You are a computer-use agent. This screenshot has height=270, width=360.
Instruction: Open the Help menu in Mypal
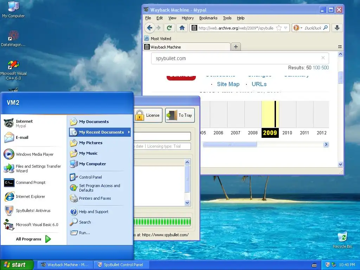[x=240, y=18]
